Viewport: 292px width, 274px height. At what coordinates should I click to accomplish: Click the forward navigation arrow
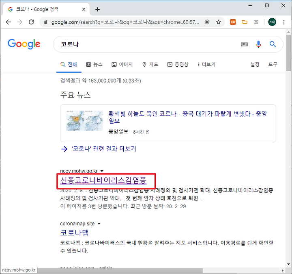point(20,22)
